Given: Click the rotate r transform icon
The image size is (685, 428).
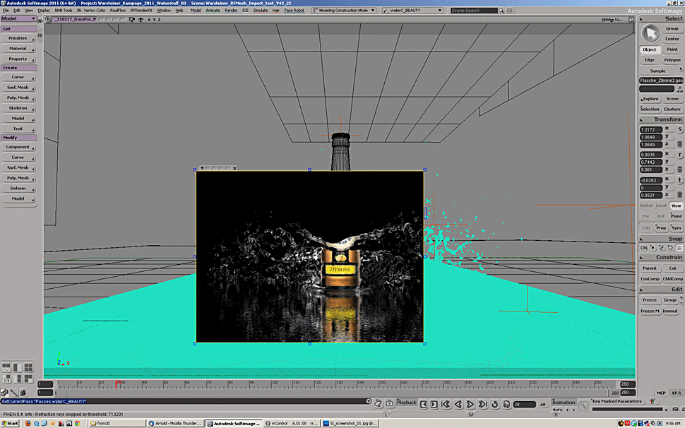Looking at the screenshot, I should tap(680, 155).
